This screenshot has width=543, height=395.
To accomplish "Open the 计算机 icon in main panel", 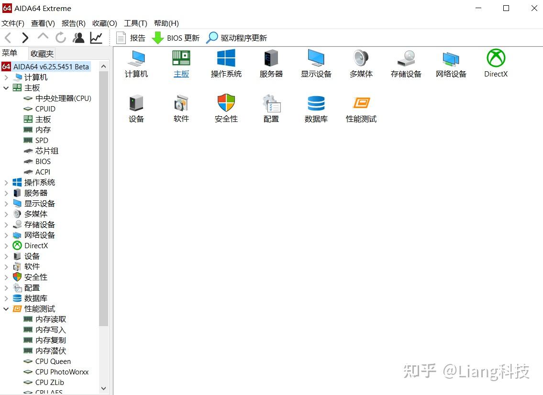I will 136,64.
